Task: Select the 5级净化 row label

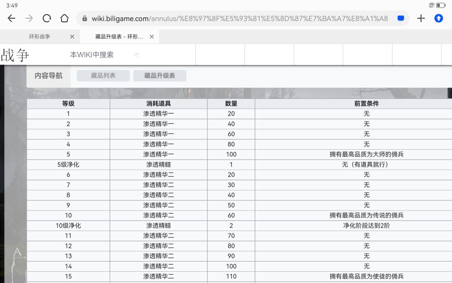Action: point(68,165)
